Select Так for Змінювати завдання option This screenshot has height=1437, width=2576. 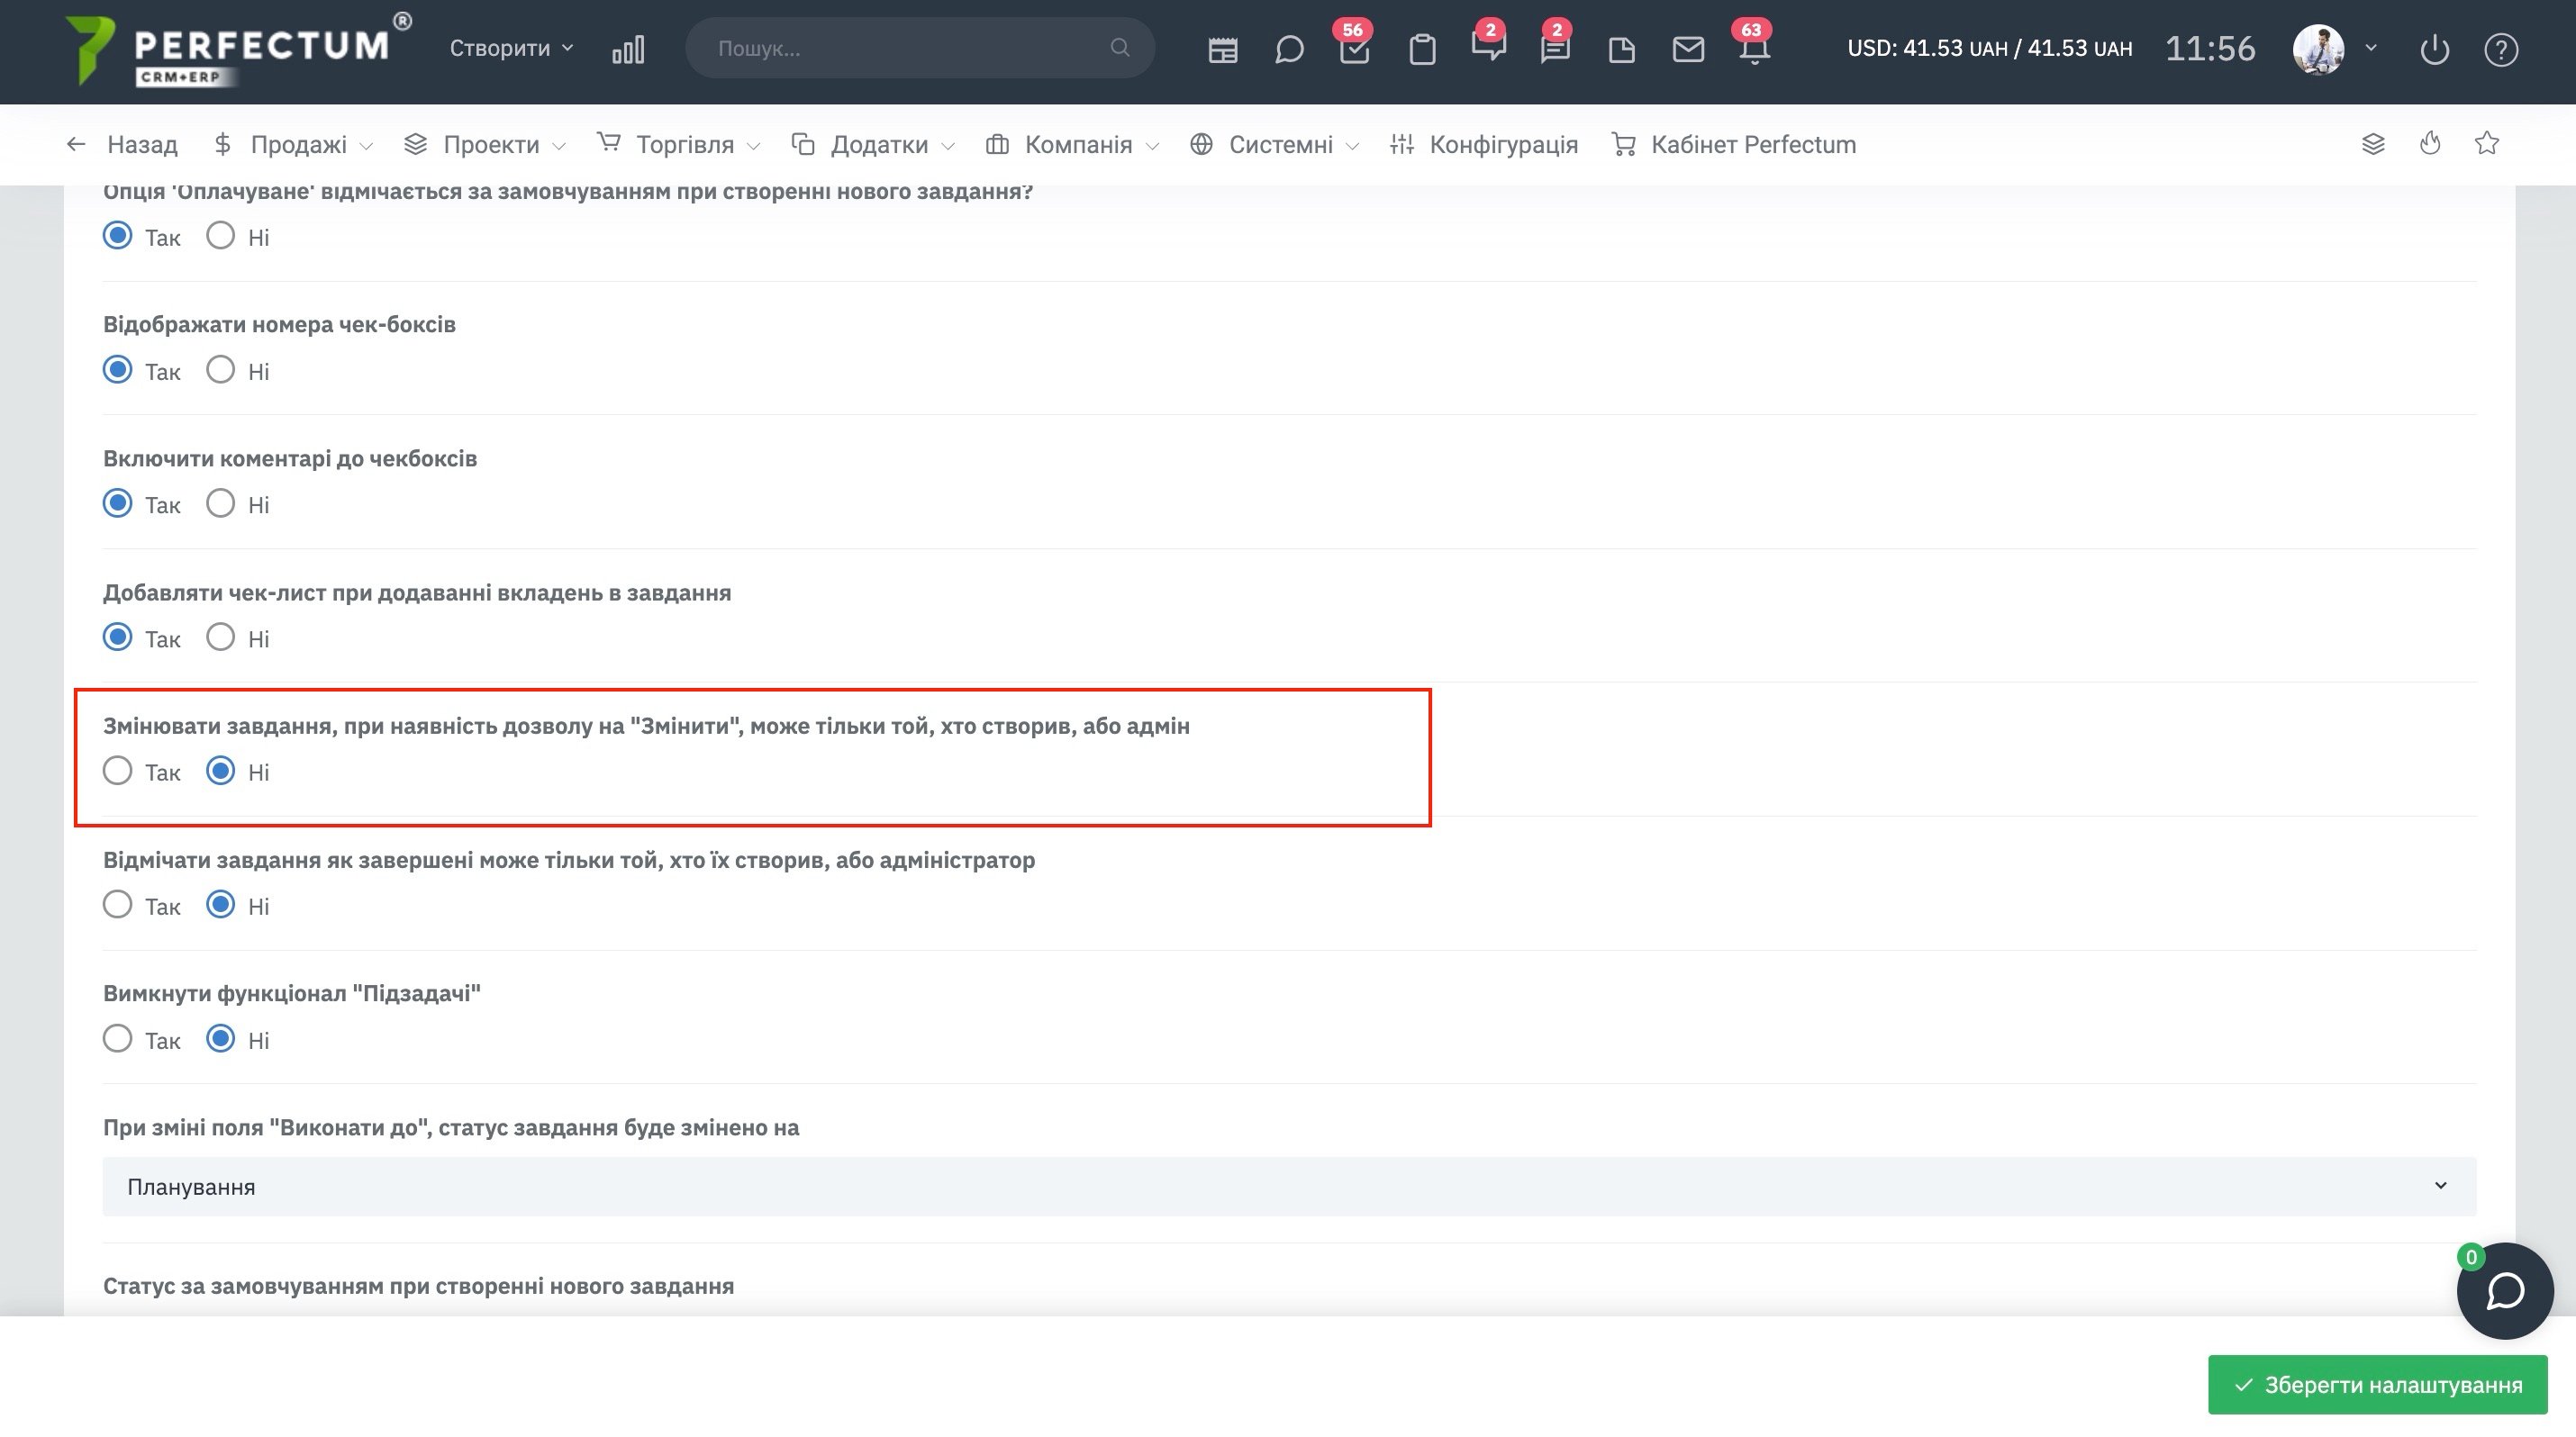(x=118, y=771)
